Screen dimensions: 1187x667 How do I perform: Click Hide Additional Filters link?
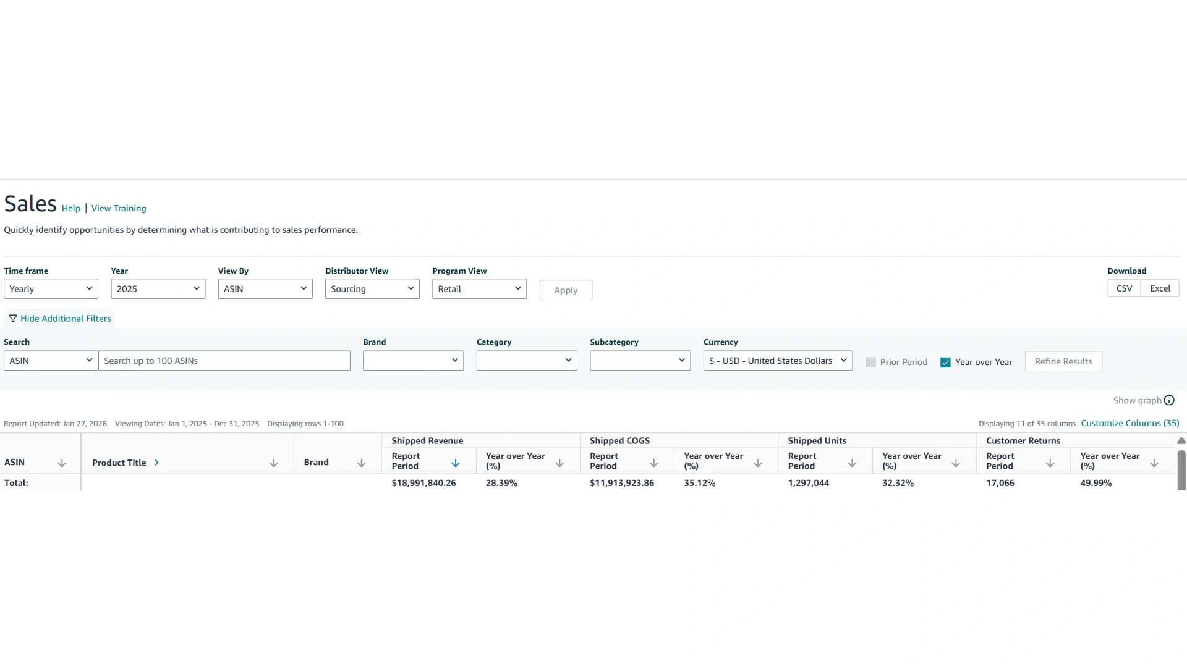coord(66,319)
